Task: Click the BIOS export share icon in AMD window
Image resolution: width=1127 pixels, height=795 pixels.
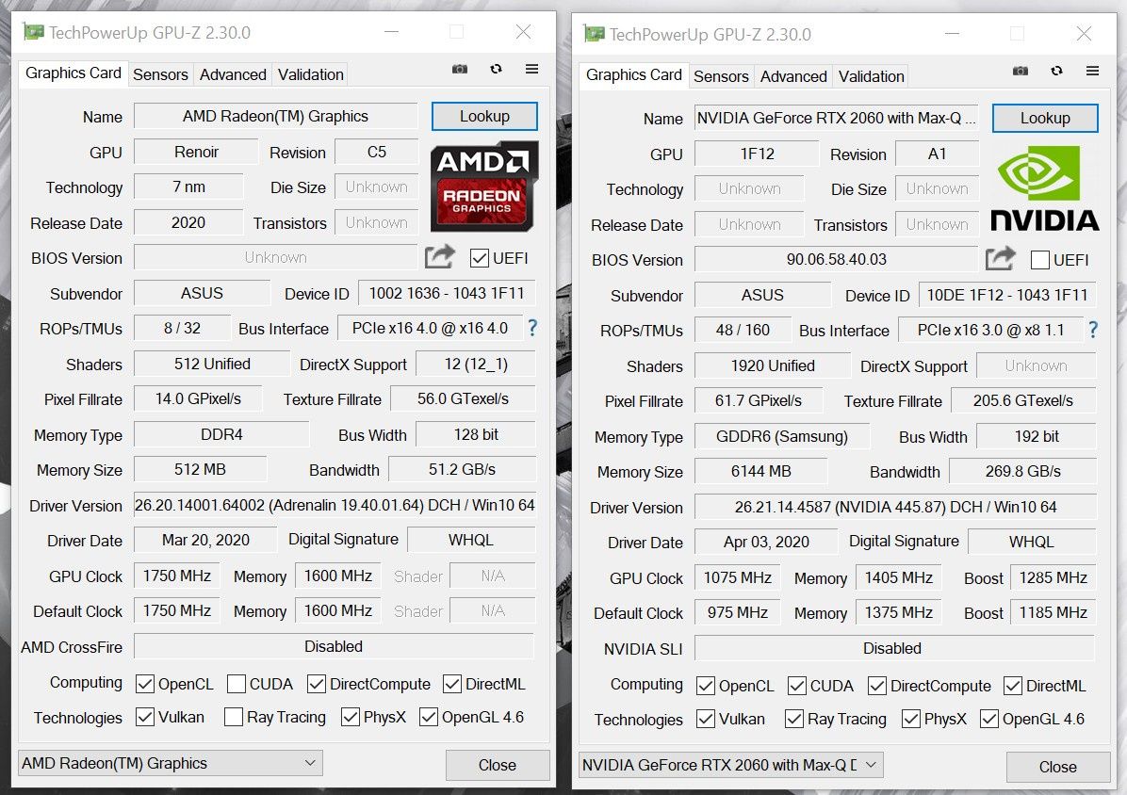Action: pos(440,256)
